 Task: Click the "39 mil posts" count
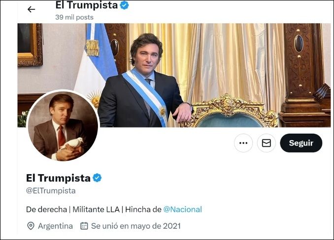pyautogui.click(x=74, y=17)
